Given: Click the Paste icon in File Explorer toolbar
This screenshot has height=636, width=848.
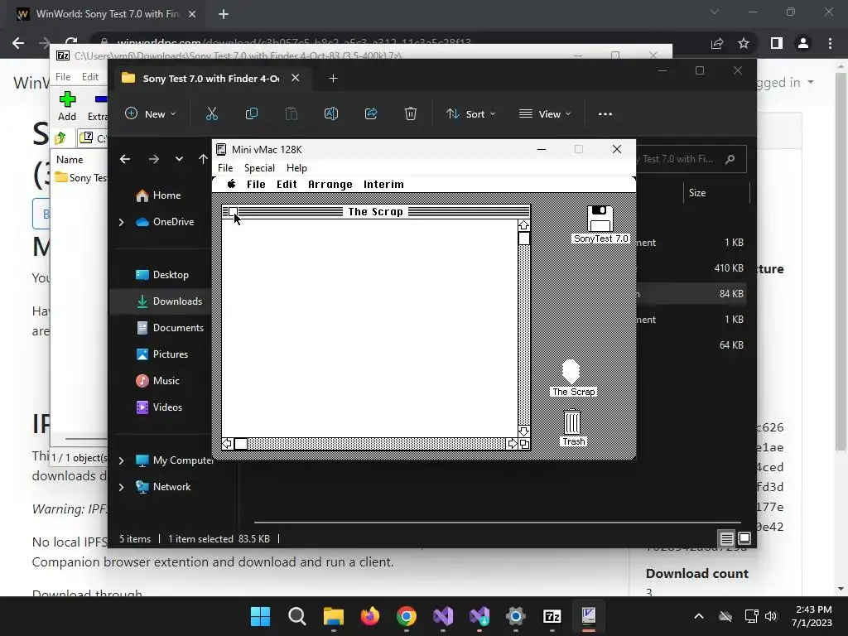Looking at the screenshot, I should (x=291, y=113).
